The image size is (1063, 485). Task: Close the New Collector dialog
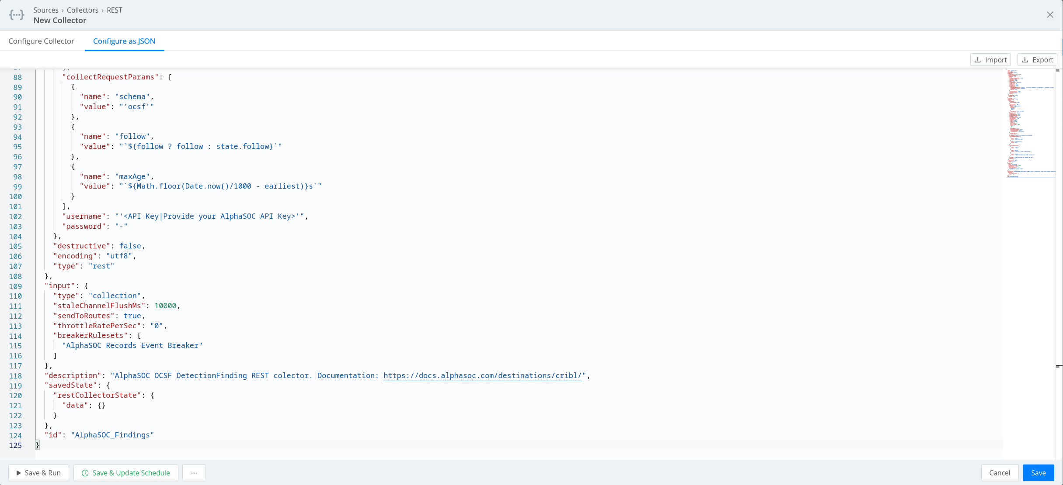tap(1050, 15)
